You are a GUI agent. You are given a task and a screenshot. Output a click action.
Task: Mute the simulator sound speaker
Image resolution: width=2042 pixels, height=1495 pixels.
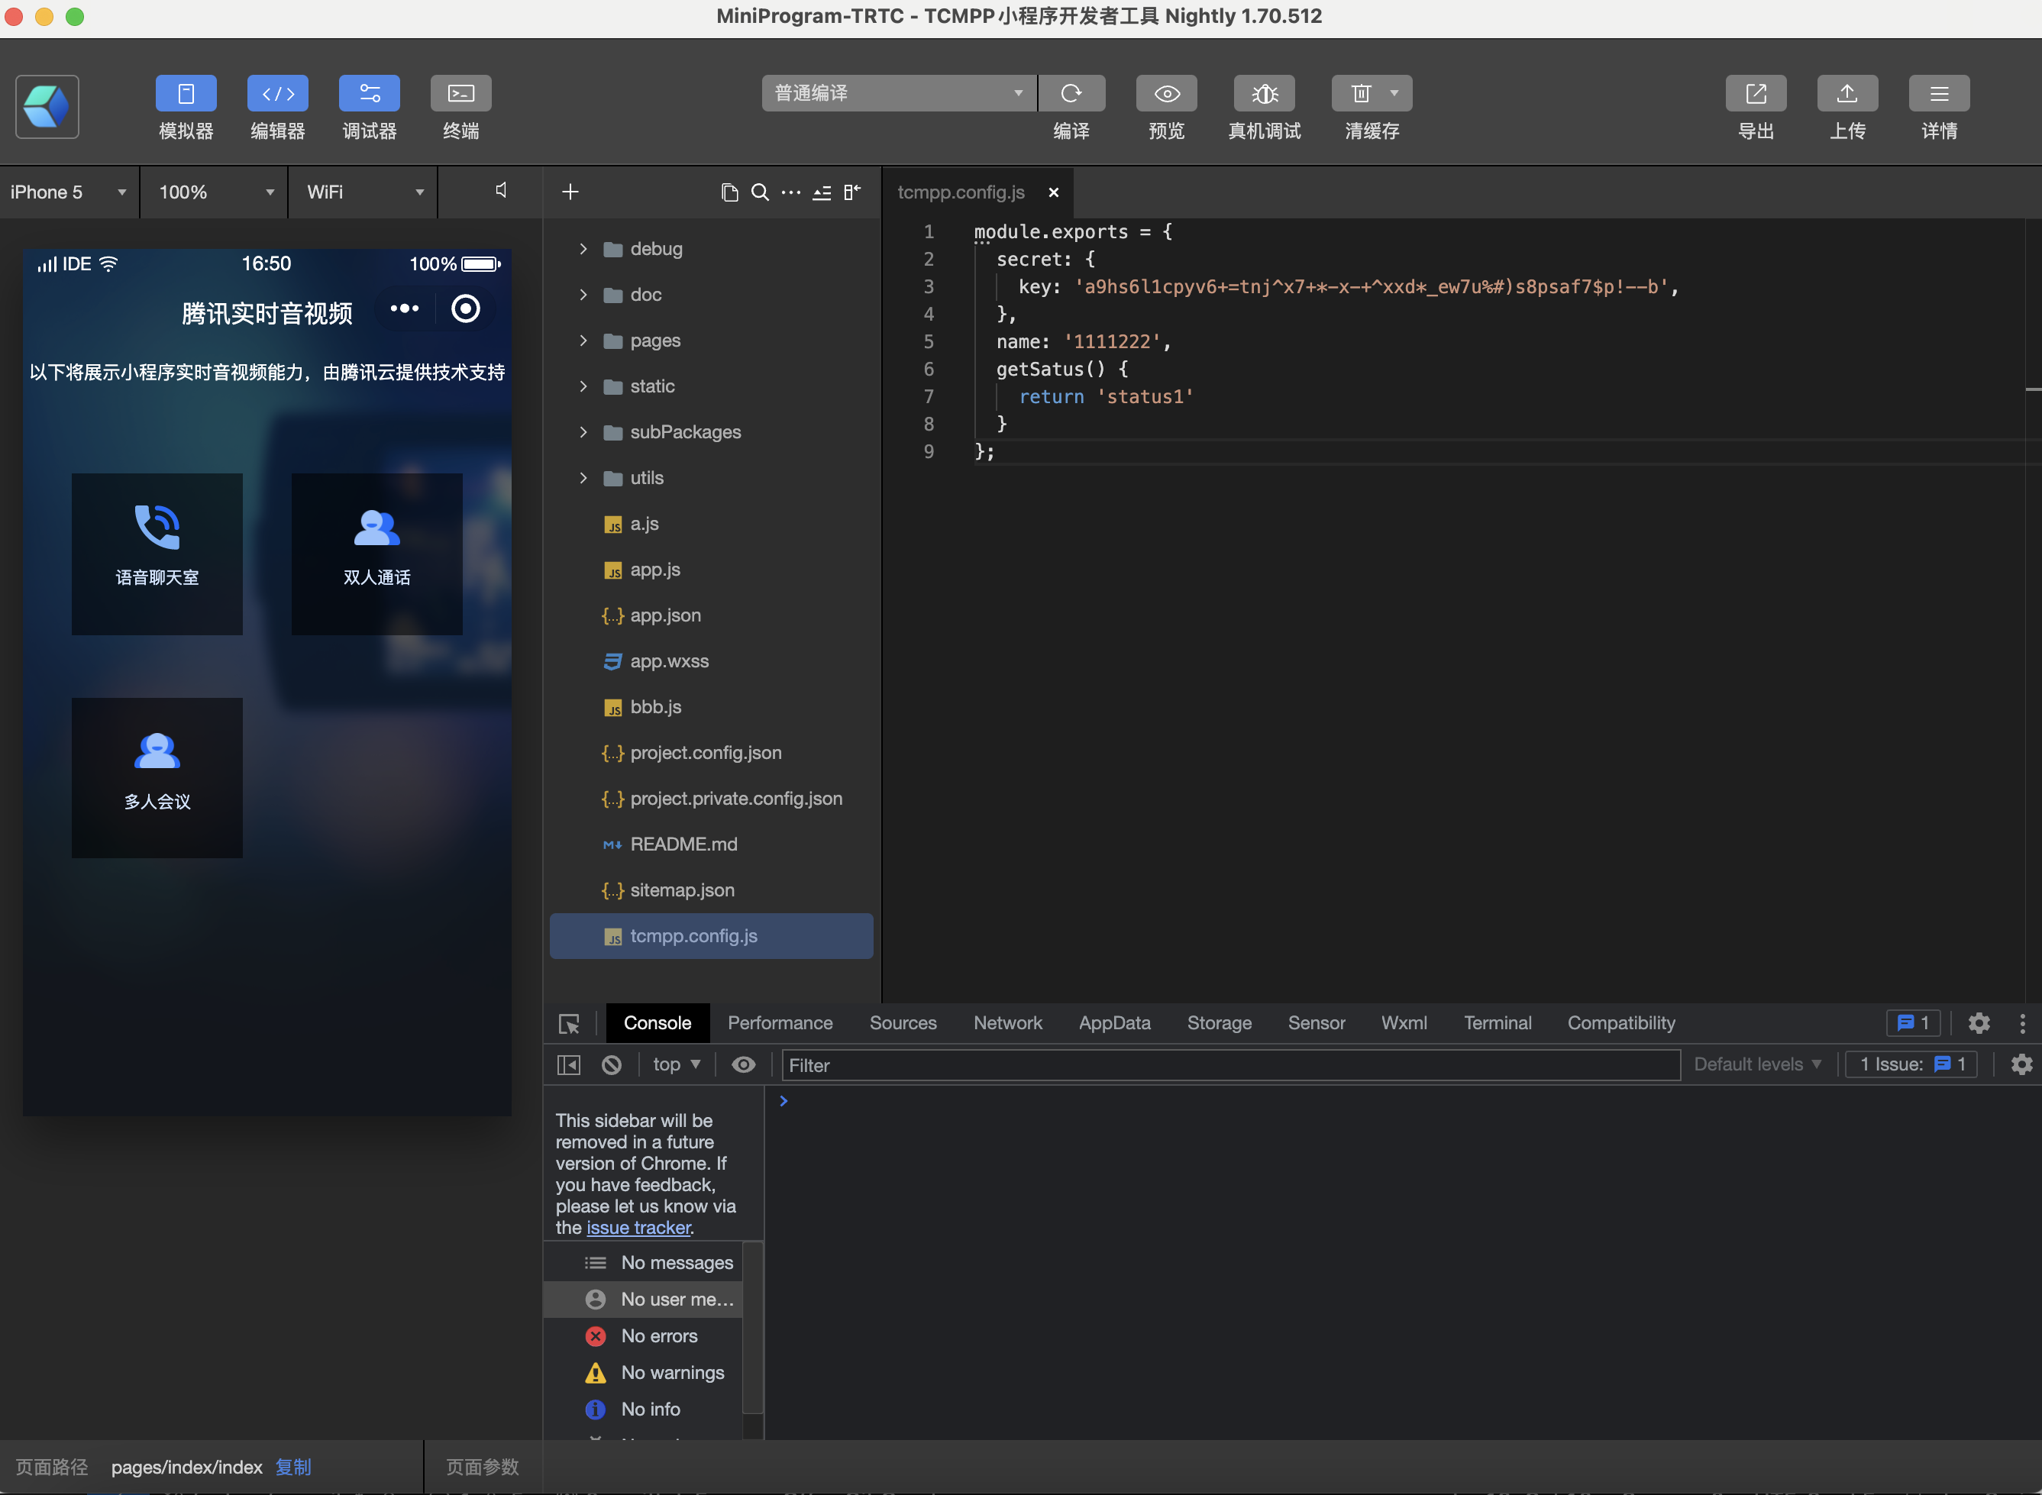(500, 190)
